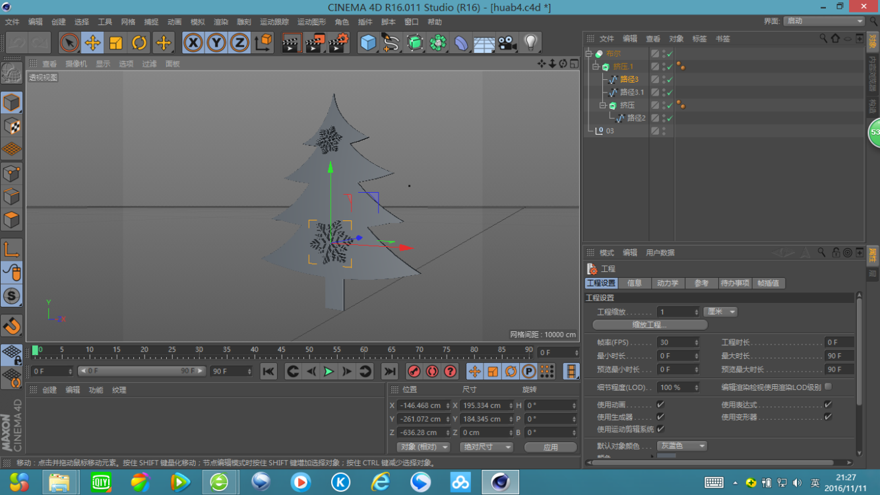This screenshot has height=495, width=880.
Task: Click the Cube primitive icon
Action: 368,44
